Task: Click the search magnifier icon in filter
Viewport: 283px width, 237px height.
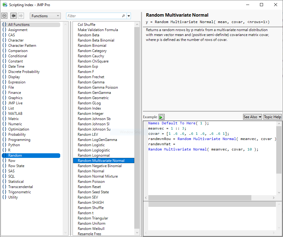Action: [x=124, y=16]
